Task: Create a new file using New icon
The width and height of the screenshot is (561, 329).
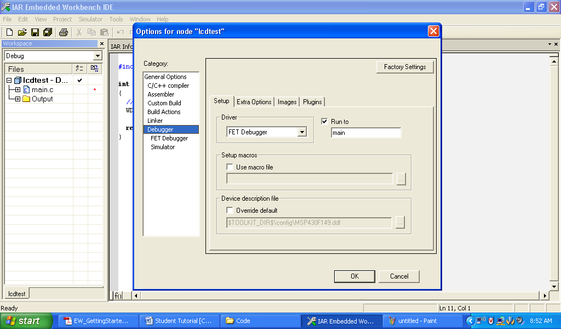Action: coord(9,32)
